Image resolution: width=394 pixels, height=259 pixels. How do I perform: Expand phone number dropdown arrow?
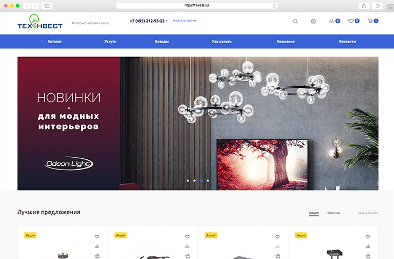point(167,21)
